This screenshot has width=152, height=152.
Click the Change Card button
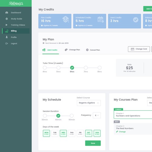coord(139,49)
